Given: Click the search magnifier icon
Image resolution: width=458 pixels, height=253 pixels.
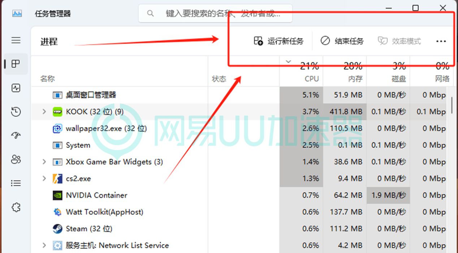Looking at the screenshot, I should [150, 14].
